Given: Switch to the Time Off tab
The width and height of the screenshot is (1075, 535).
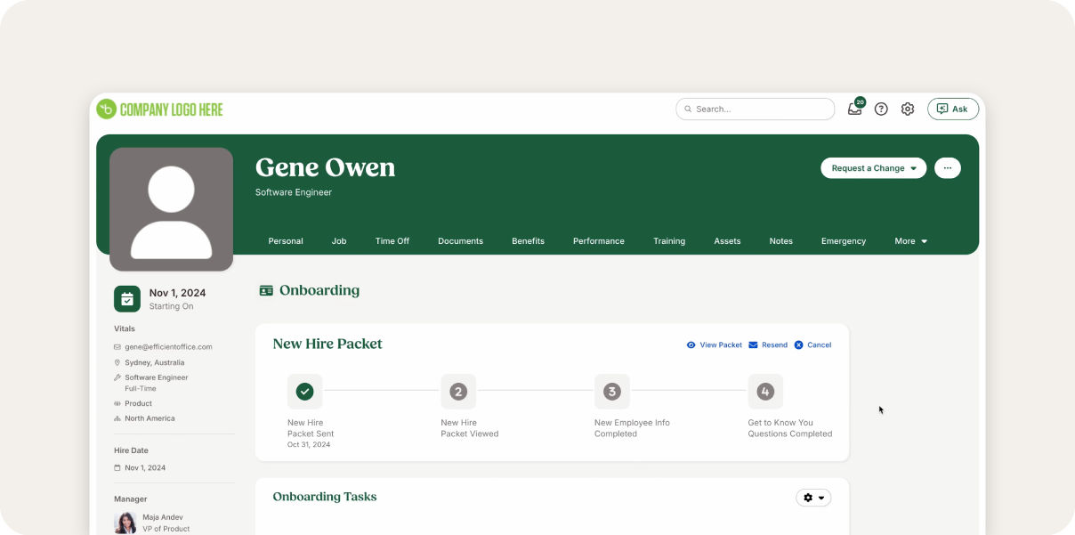Looking at the screenshot, I should tap(392, 241).
